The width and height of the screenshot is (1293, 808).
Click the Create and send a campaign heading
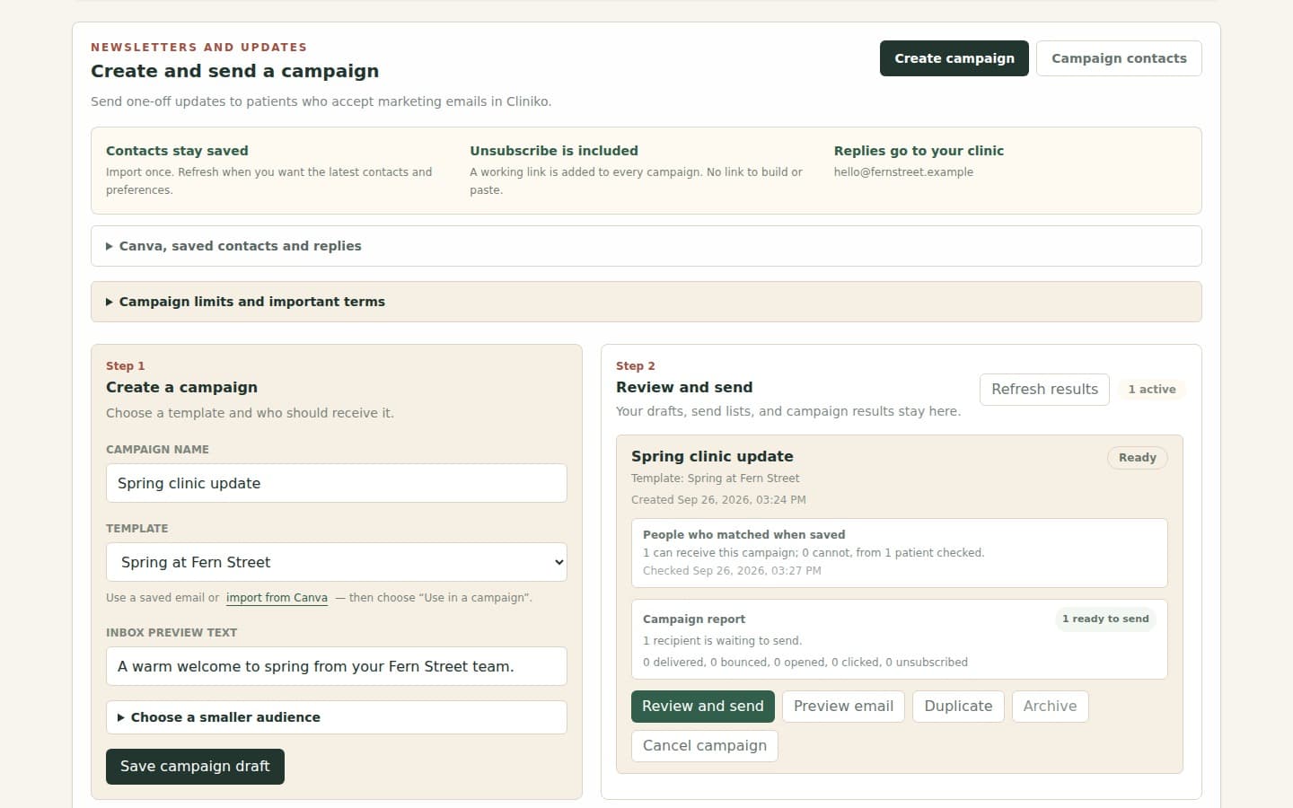coord(234,71)
